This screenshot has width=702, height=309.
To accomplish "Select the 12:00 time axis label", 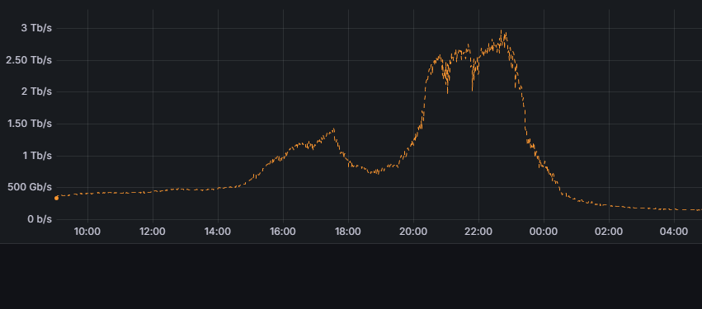I will tap(153, 232).
